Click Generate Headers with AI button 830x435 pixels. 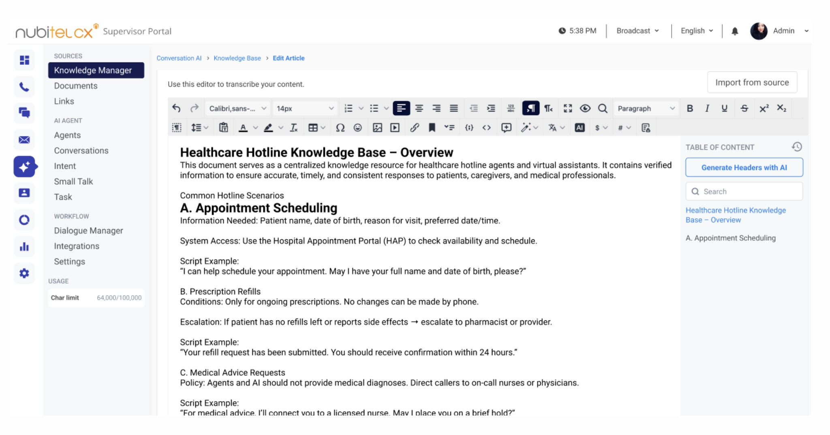(x=744, y=168)
